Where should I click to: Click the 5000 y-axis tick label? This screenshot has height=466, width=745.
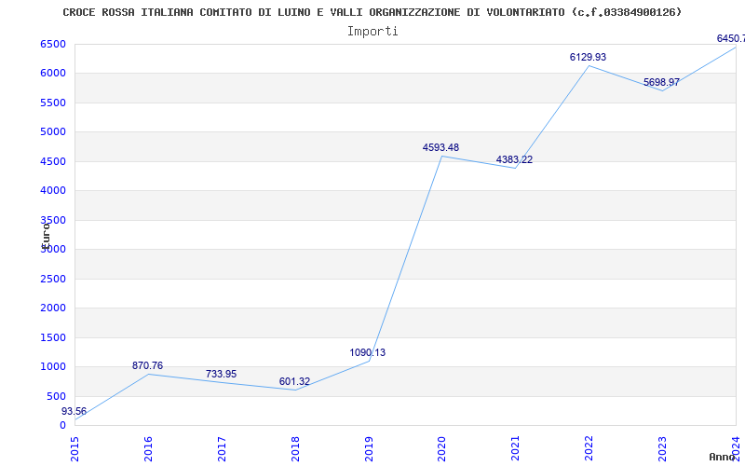[x=53, y=131]
